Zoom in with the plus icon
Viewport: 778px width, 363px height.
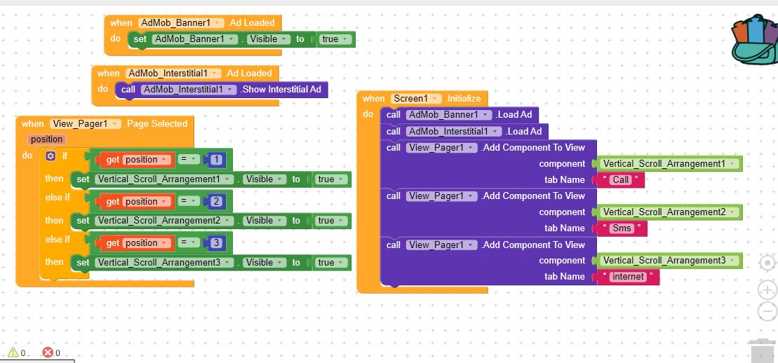coord(768,290)
